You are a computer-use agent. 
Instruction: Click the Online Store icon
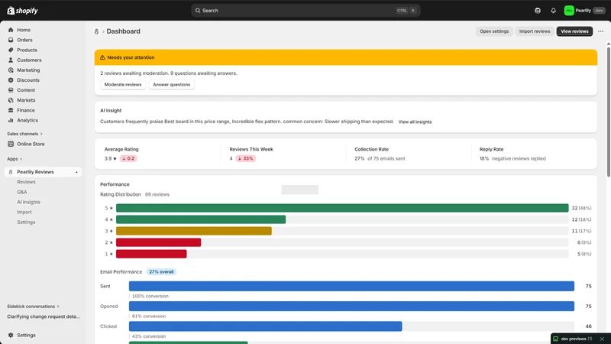pyautogui.click(x=11, y=144)
